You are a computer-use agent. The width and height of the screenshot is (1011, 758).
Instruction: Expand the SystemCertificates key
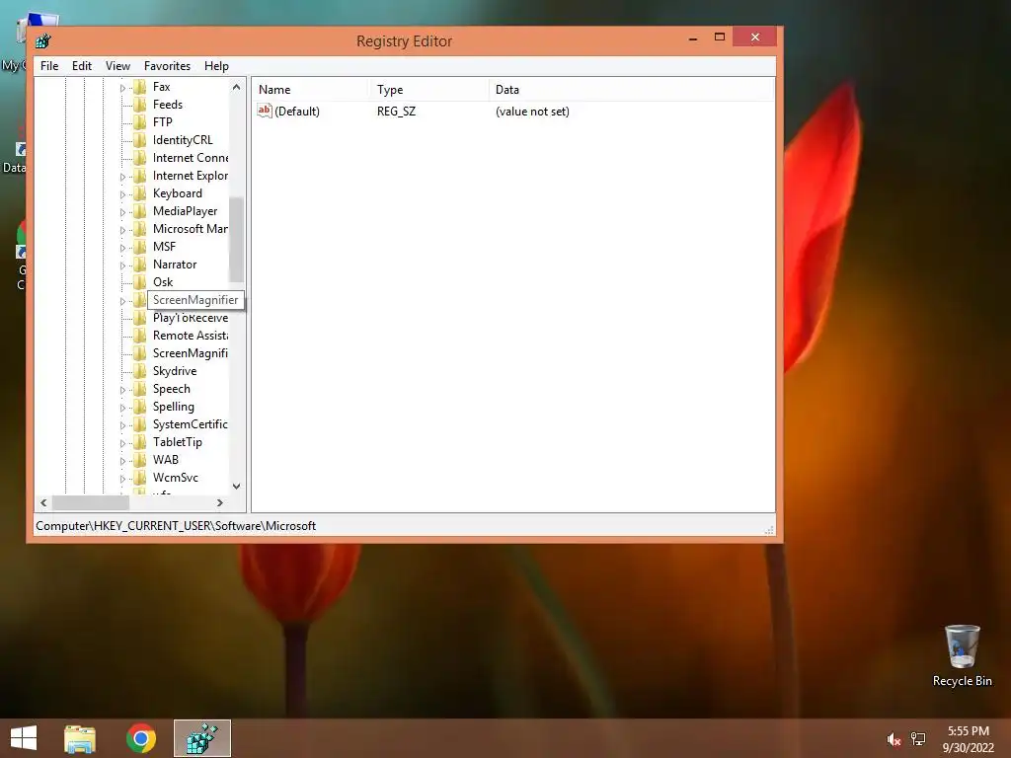pyautogui.click(x=122, y=425)
